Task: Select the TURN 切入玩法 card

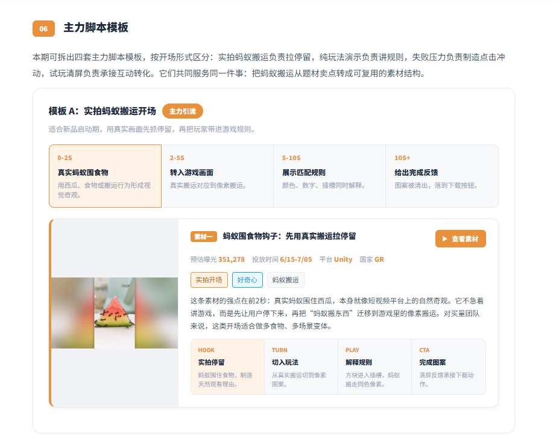Action: 302,367
